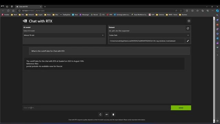Open the ADP bookmark

coord(152,14)
